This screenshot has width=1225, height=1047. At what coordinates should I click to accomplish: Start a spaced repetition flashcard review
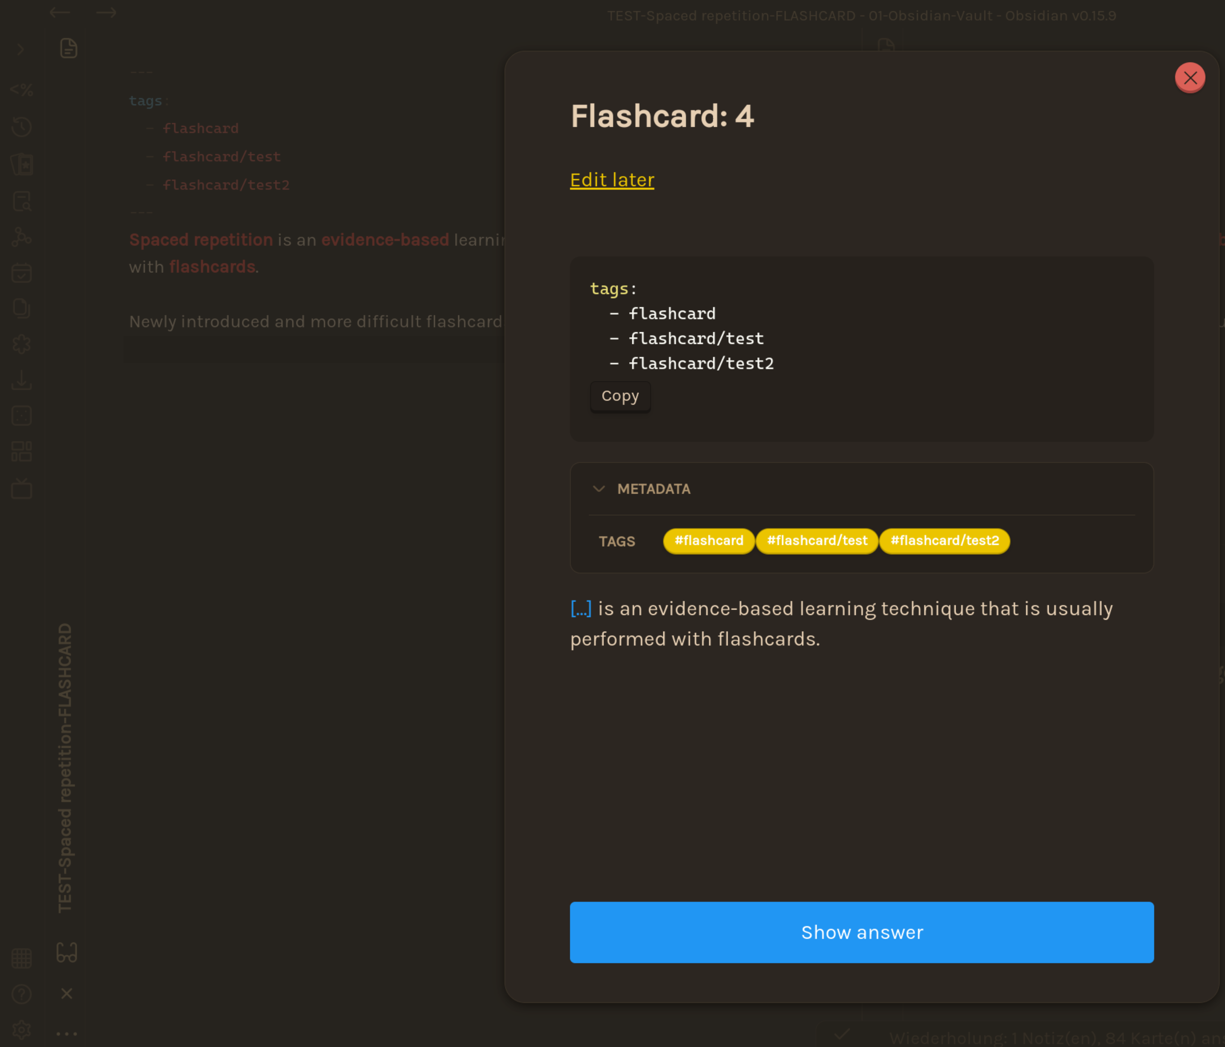click(x=22, y=164)
